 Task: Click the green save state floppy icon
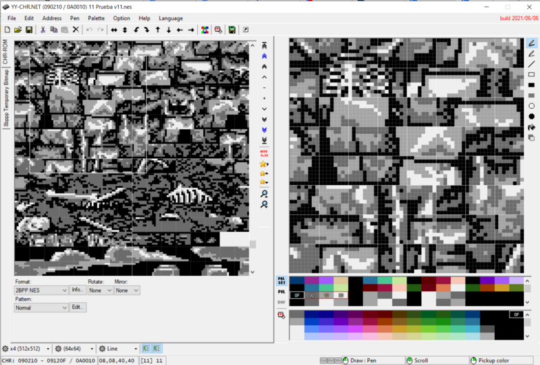point(232,30)
